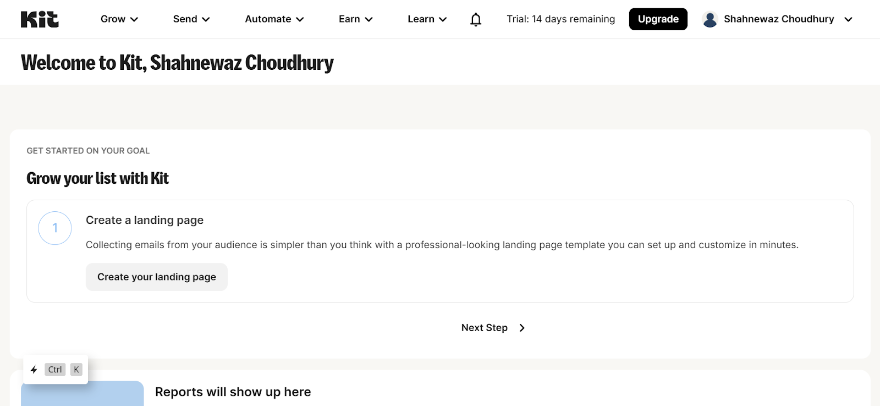Image resolution: width=880 pixels, height=406 pixels.
Task: Click the Trial: 14 days remaining text
Action: point(561,19)
